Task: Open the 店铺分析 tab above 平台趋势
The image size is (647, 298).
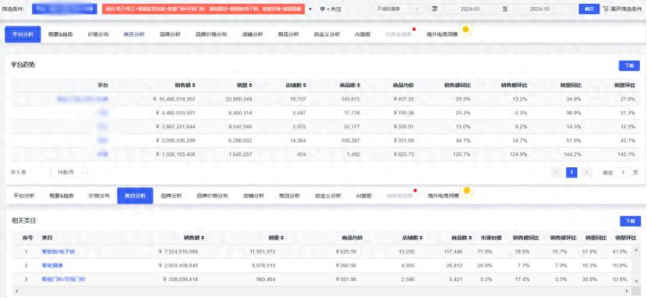Action: click(x=252, y=34)
